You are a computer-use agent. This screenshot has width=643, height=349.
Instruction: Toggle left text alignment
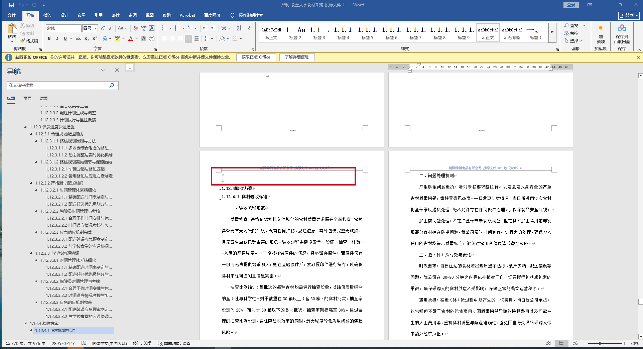click(x=164, y=38)
